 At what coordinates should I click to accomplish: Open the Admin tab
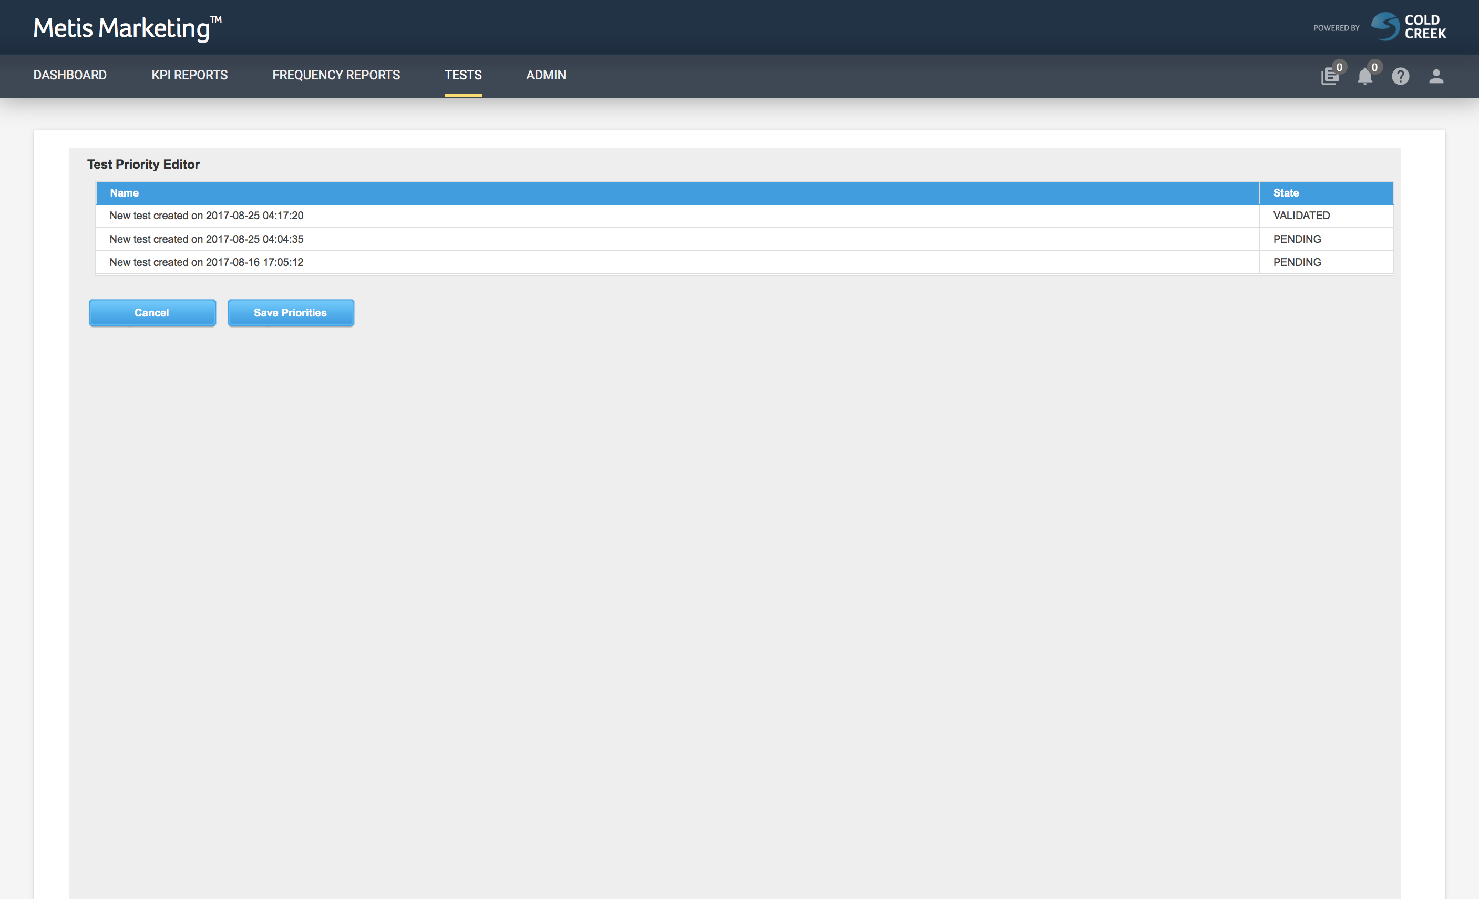click(x=546, y=75)
